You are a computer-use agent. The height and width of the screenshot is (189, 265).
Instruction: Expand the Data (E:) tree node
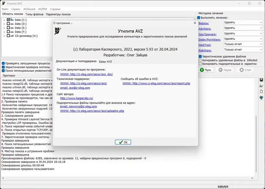(x=4, y=28)
